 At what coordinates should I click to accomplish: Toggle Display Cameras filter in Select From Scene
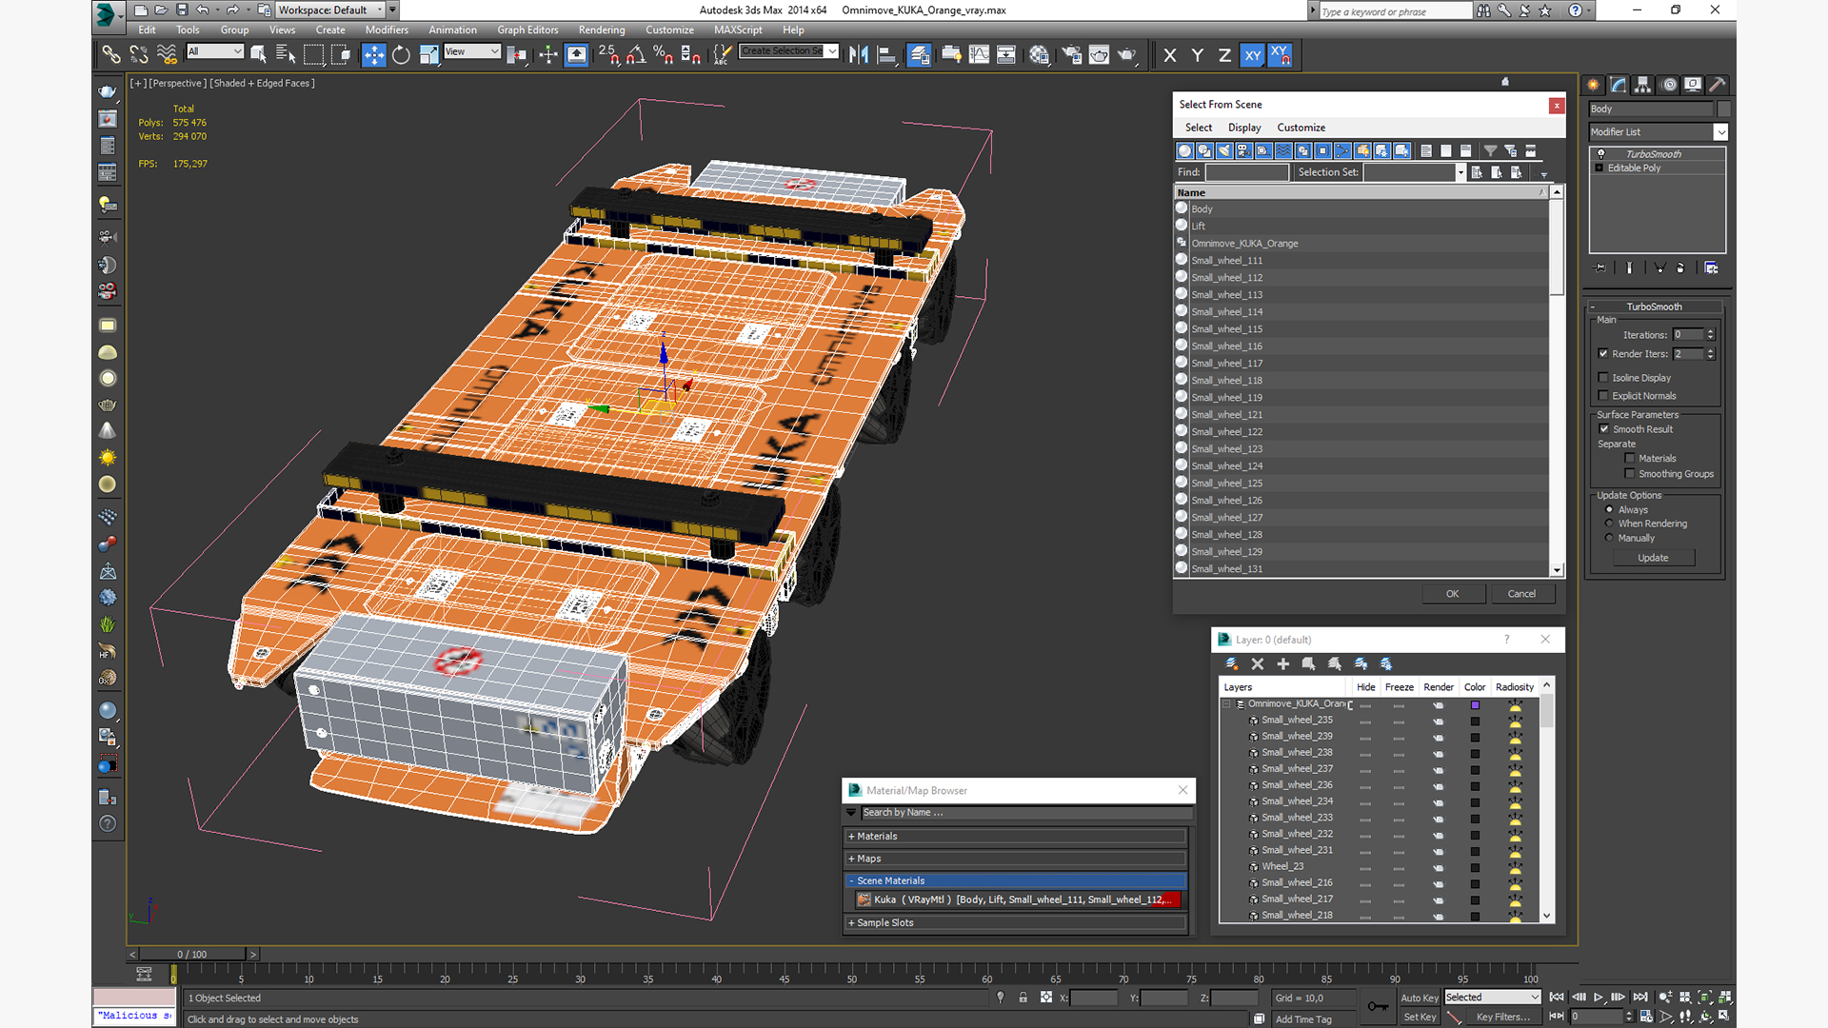1244,150
